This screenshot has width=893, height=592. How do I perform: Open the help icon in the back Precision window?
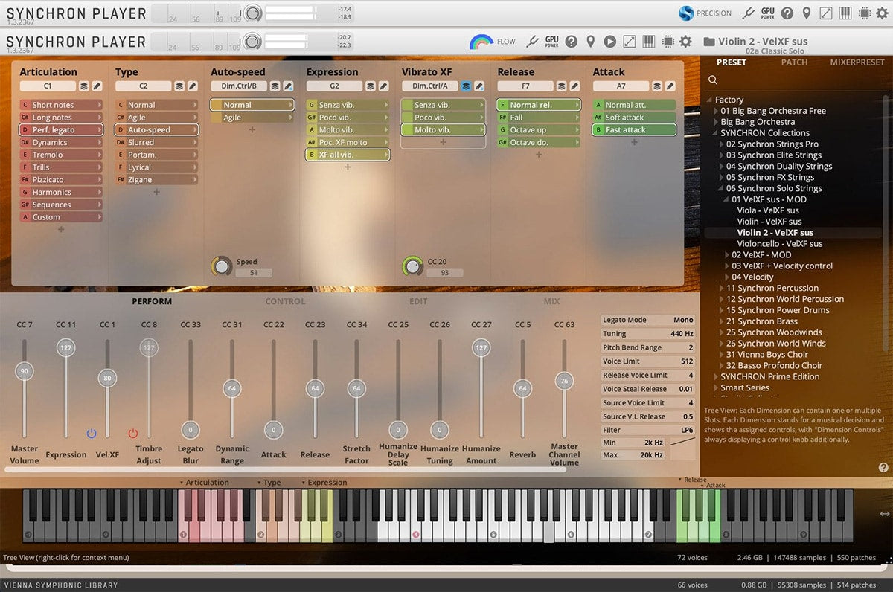(x=787, y=13)
